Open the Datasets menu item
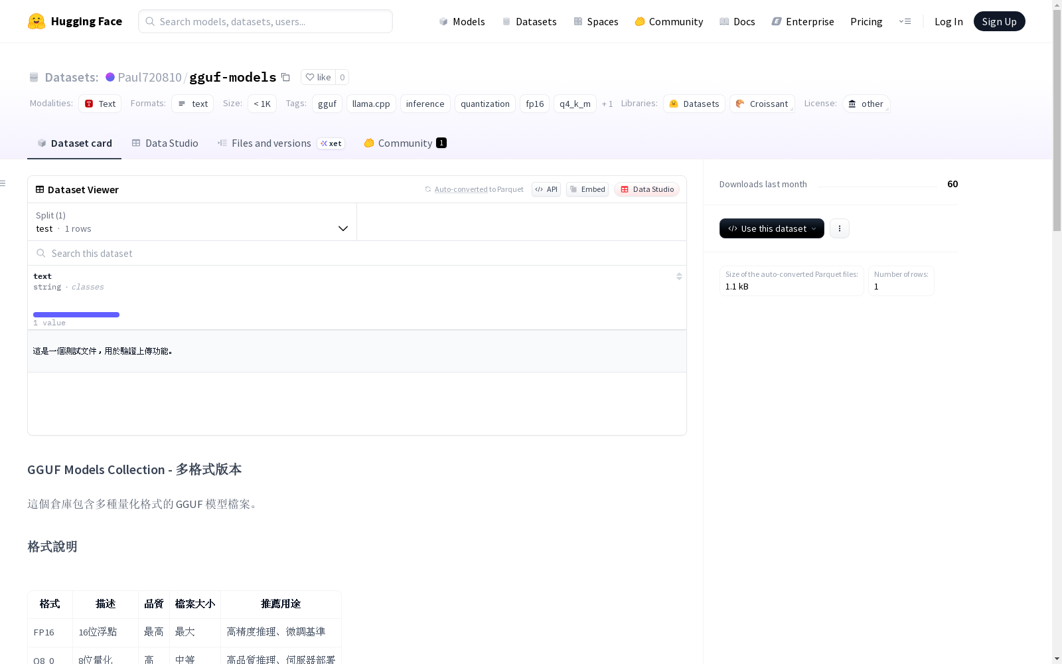The height and width of the screenshot is (664, 1062). [x=529, y=21]
